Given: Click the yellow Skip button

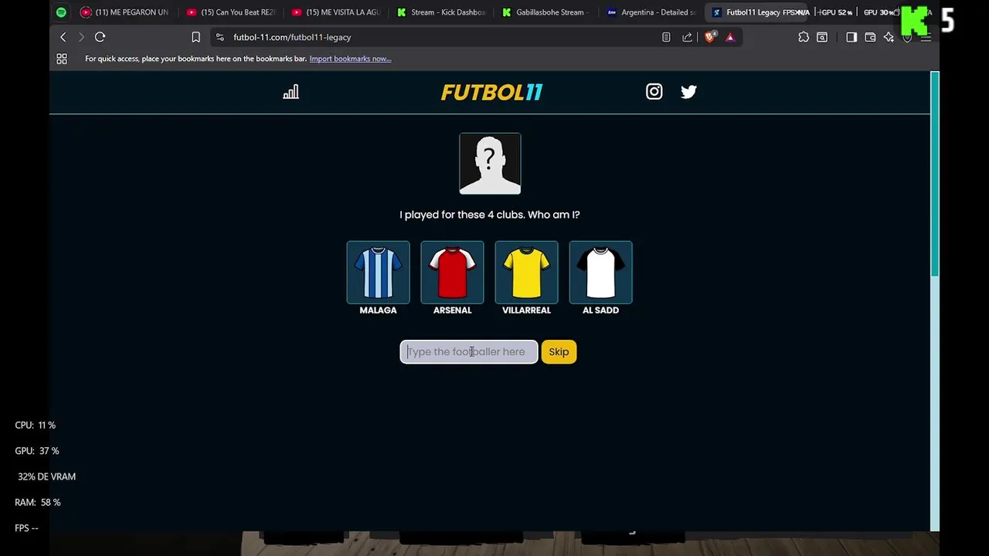Looking at the screenshot, I should (559, 352).
